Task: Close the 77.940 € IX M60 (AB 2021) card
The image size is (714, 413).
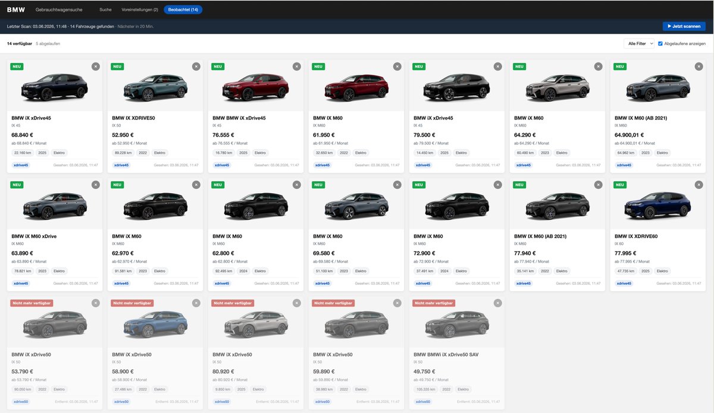Action: 598,185
